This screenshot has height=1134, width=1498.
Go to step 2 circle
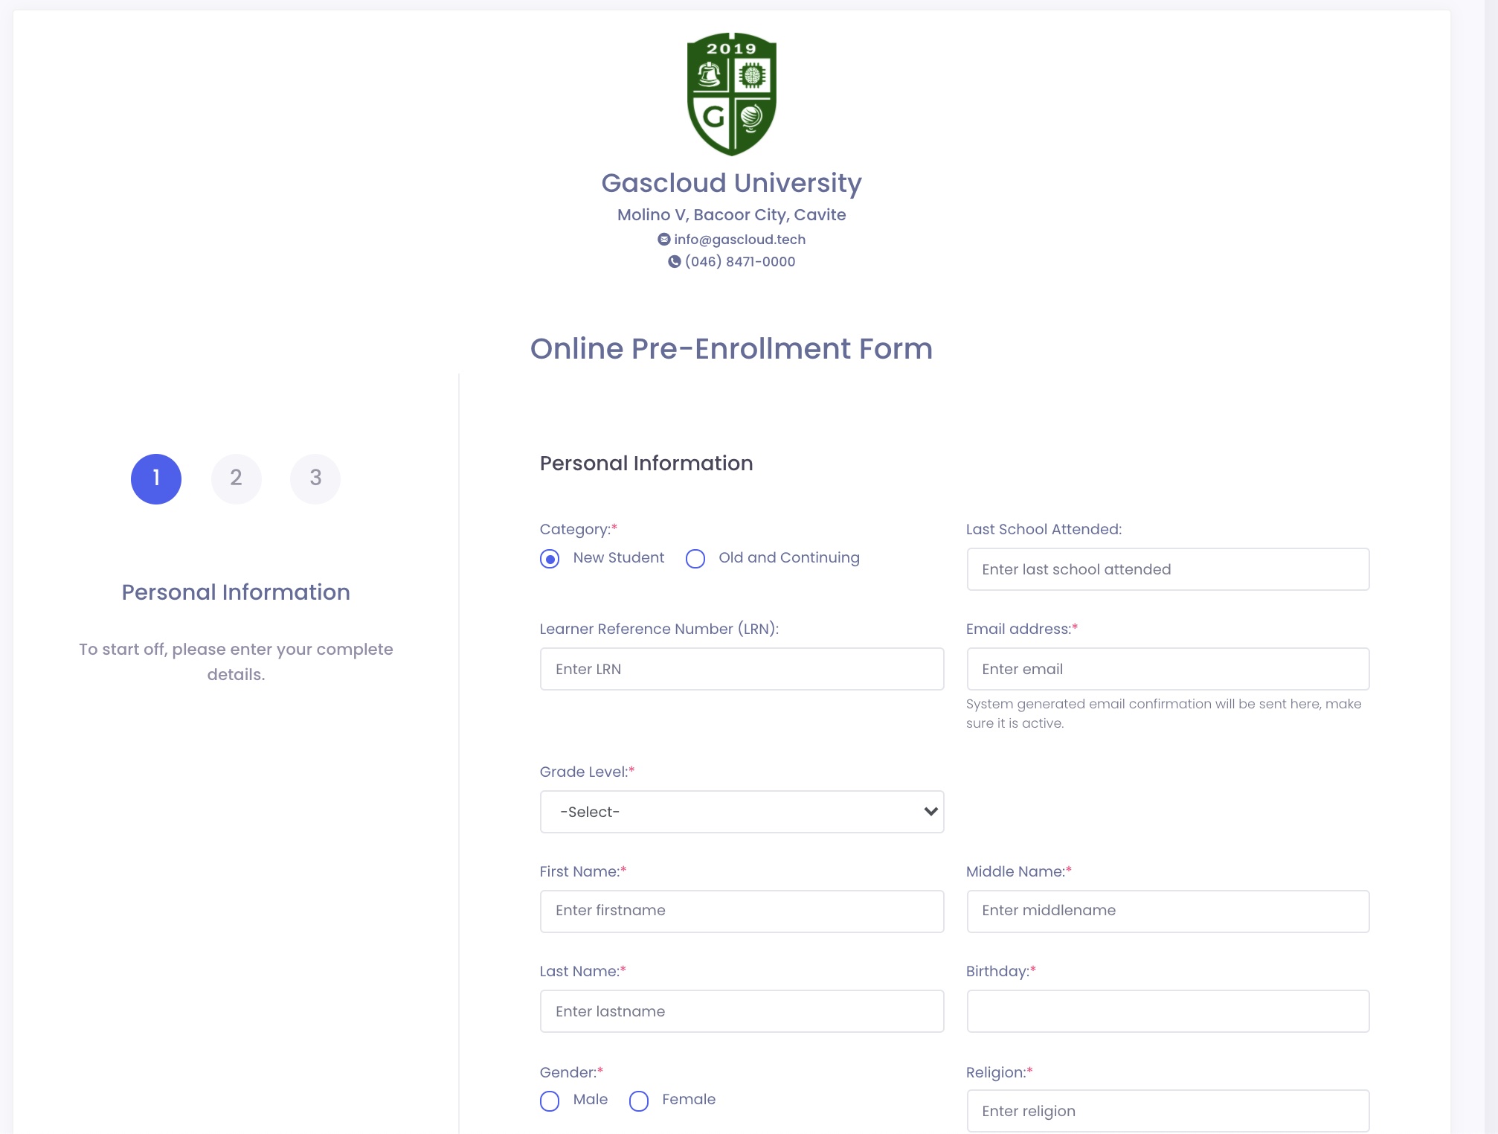236,478
